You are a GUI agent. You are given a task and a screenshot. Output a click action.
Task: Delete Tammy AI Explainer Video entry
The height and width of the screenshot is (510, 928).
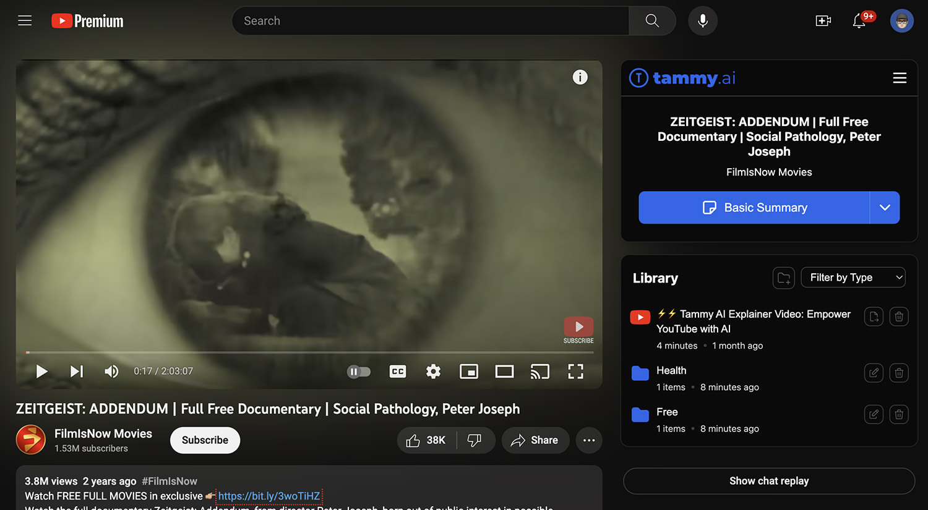899,317
